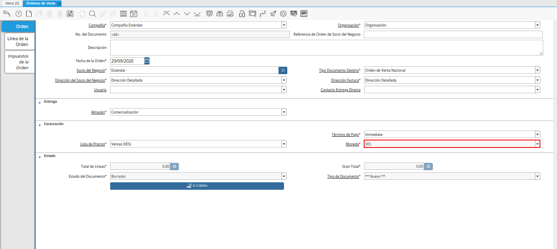Switch to Línea de la Orden tab
Viewport: 557px width, 249px height.
click(x=18, y=41)
